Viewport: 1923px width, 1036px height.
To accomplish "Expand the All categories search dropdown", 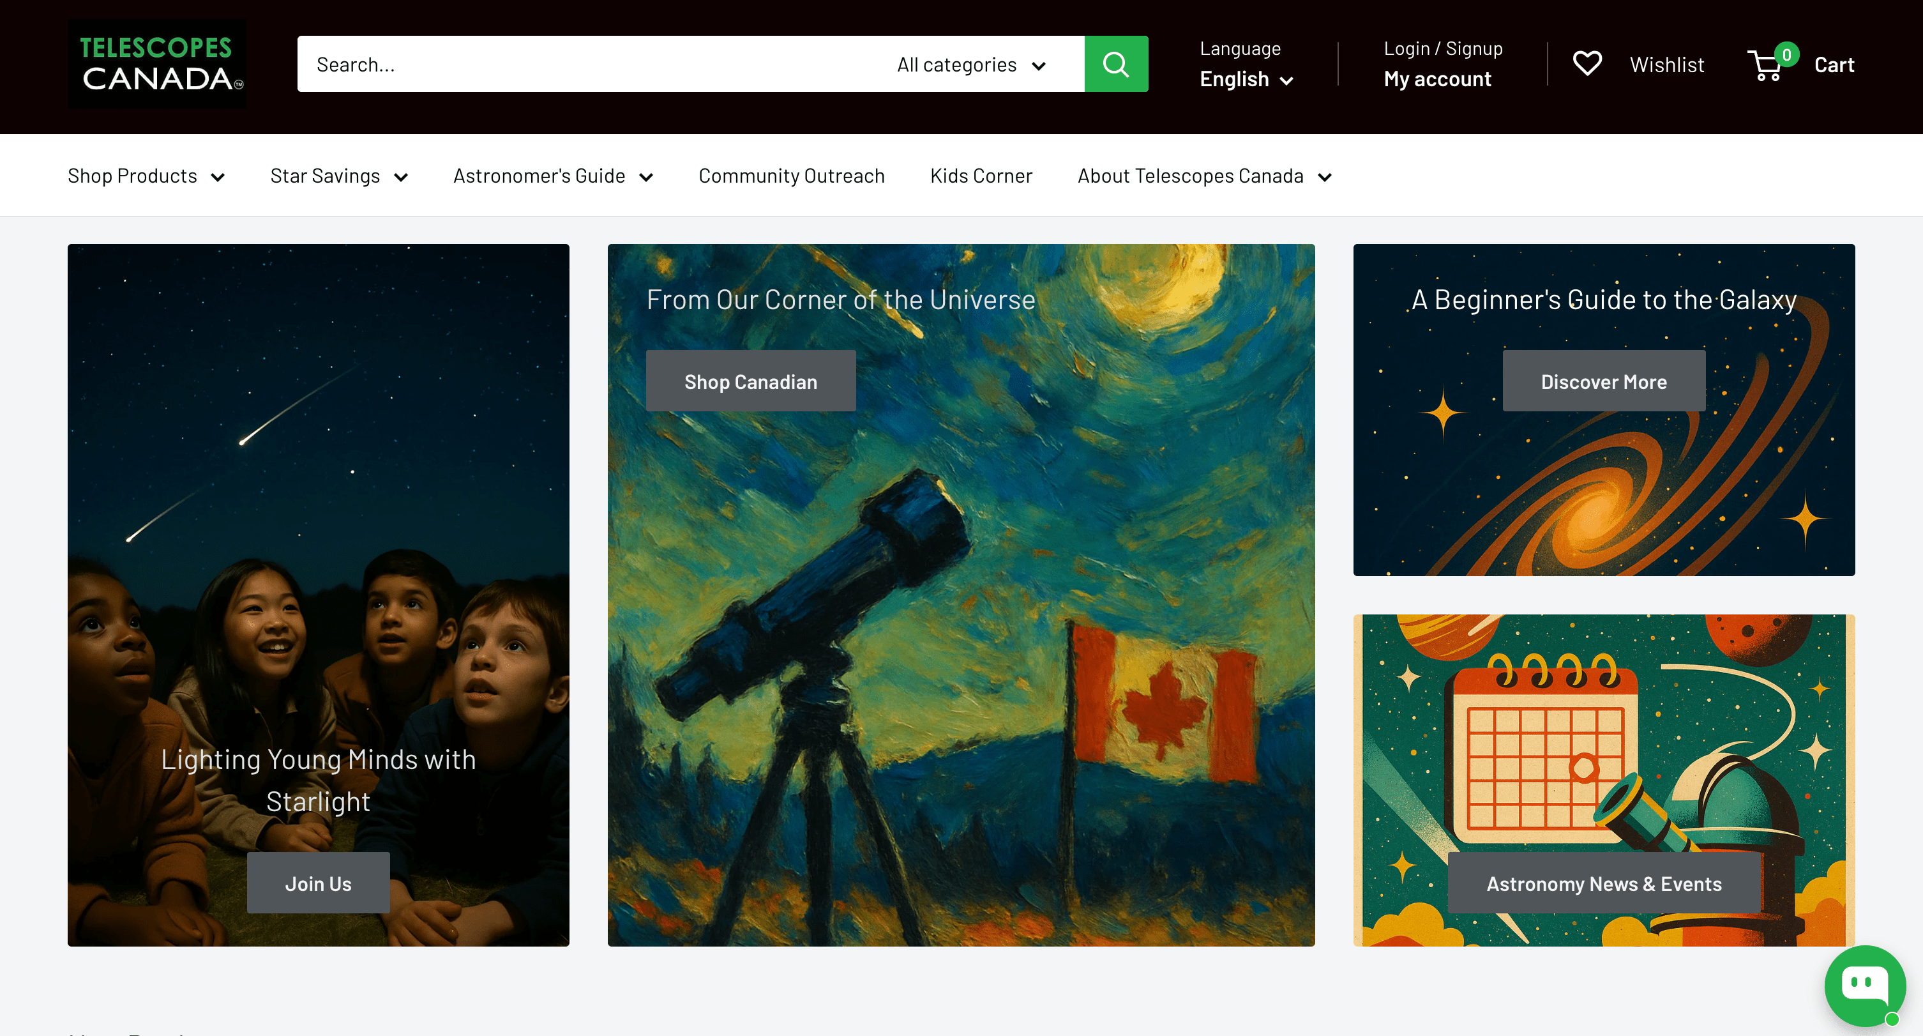I will tap(970, 65).
